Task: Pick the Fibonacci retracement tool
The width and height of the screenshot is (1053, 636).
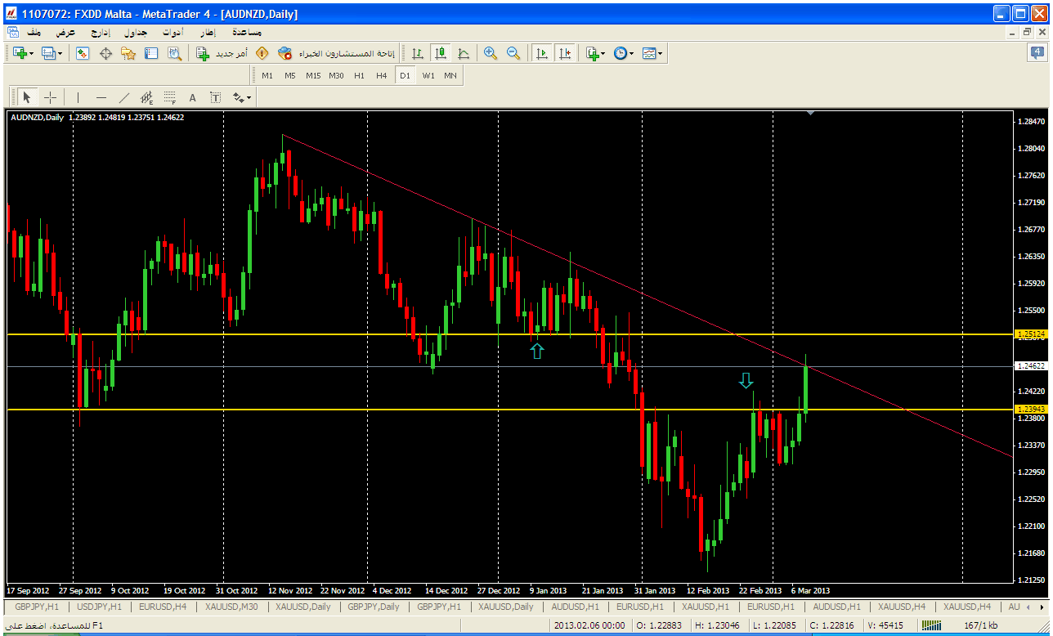Action: click(x=170, y=97)
